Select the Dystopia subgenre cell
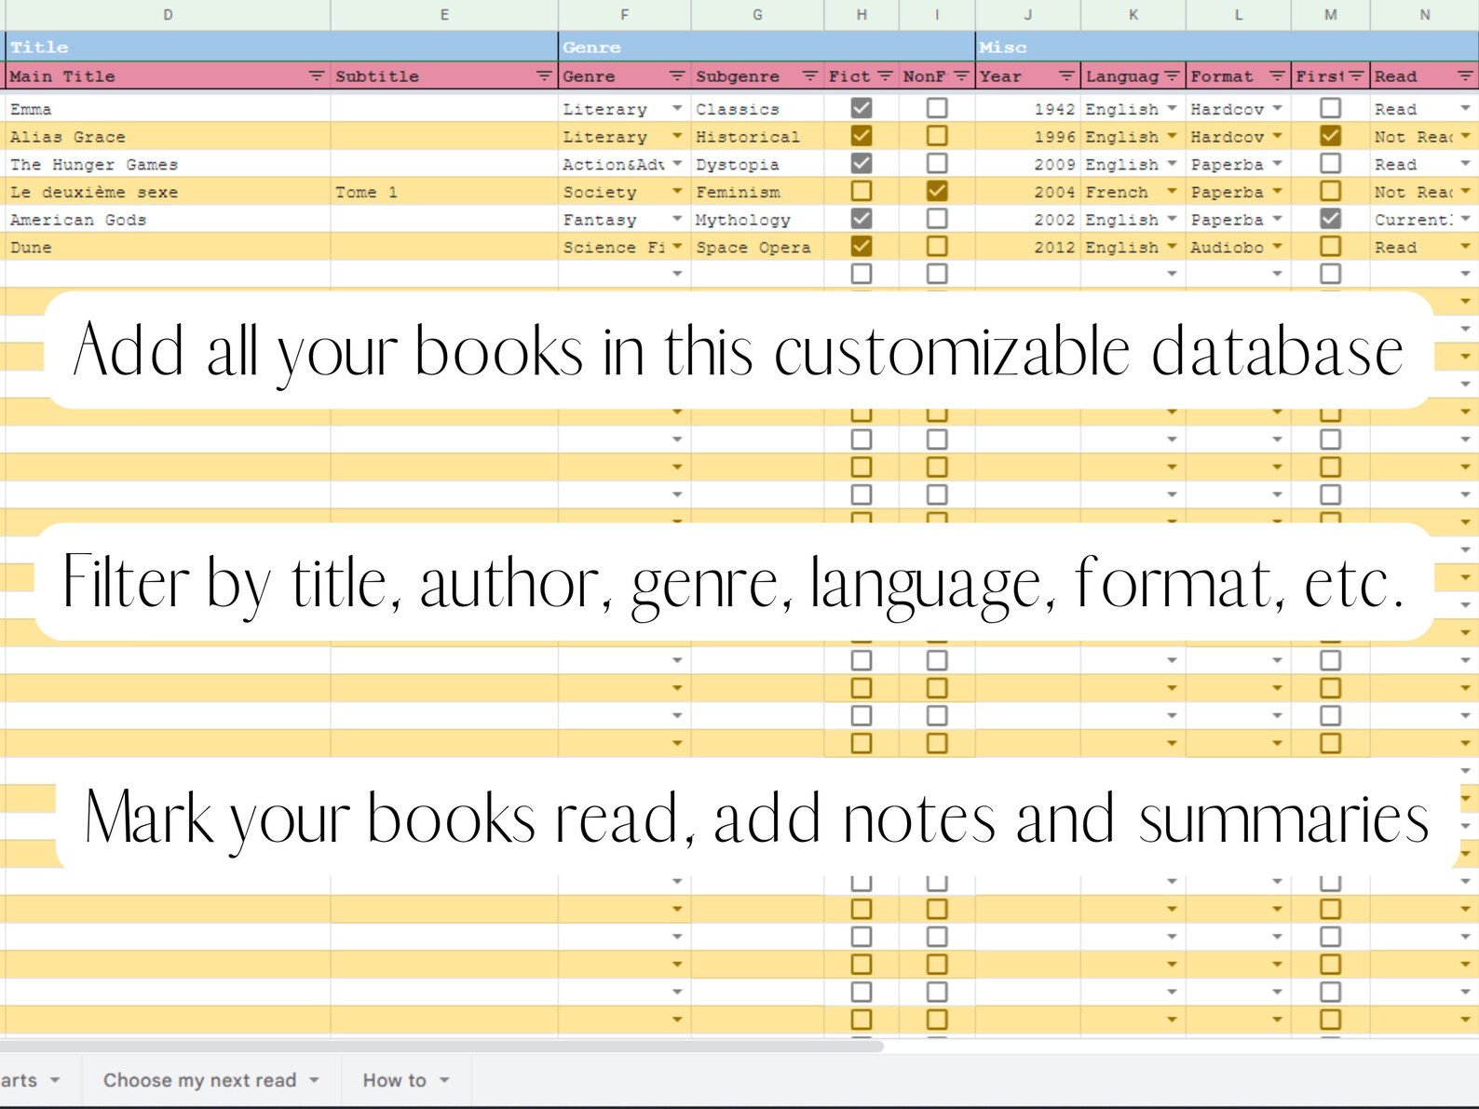This screenshot has height=1109, width=1479. (757, 164)
